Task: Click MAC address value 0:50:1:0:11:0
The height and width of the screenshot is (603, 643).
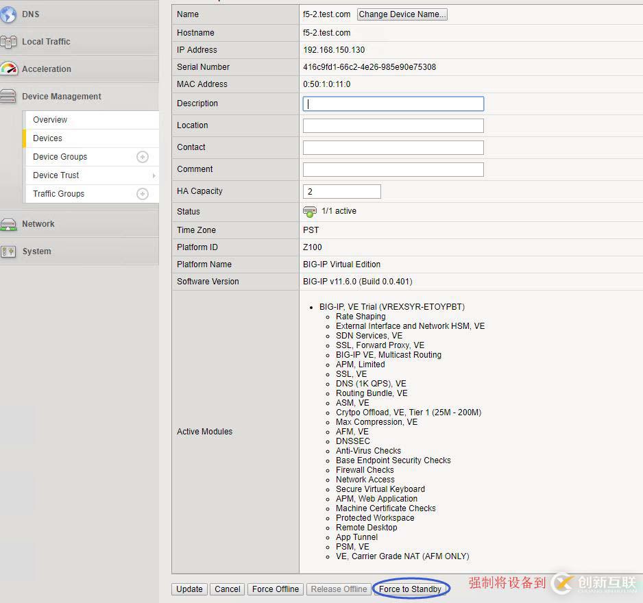Action: point(327,84)
